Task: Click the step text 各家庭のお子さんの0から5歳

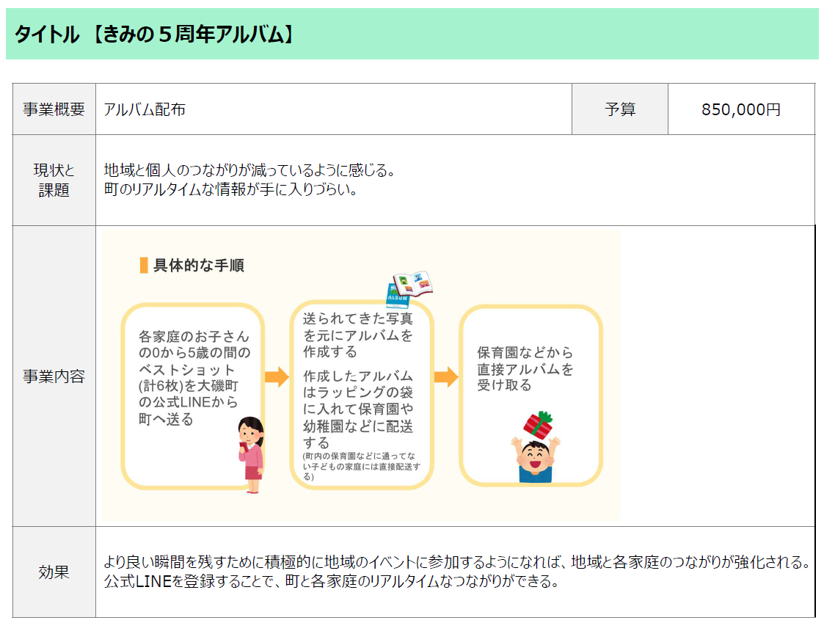Action: point(194,377)
